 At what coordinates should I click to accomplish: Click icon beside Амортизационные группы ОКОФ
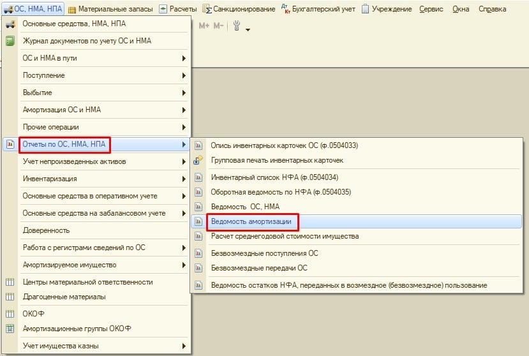coord(10,329)
